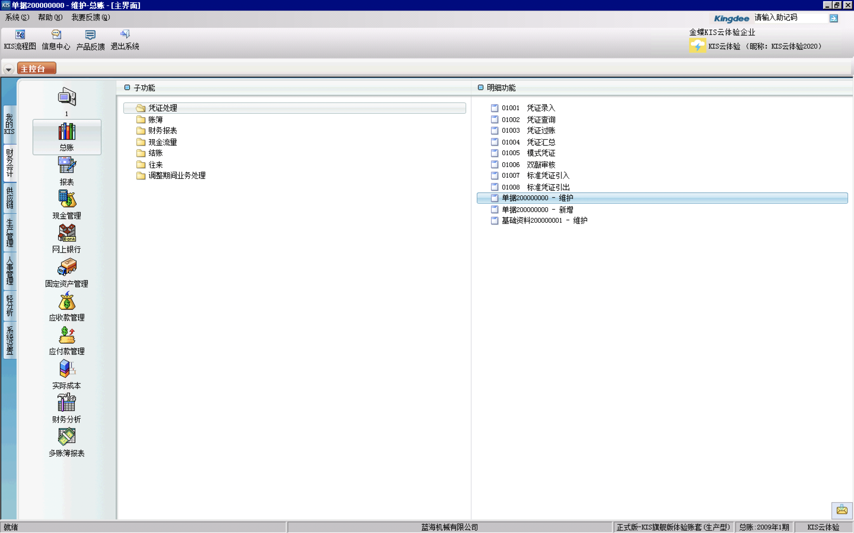
Task: Open the 系统(S) menu
Action: tap(17, 17)
